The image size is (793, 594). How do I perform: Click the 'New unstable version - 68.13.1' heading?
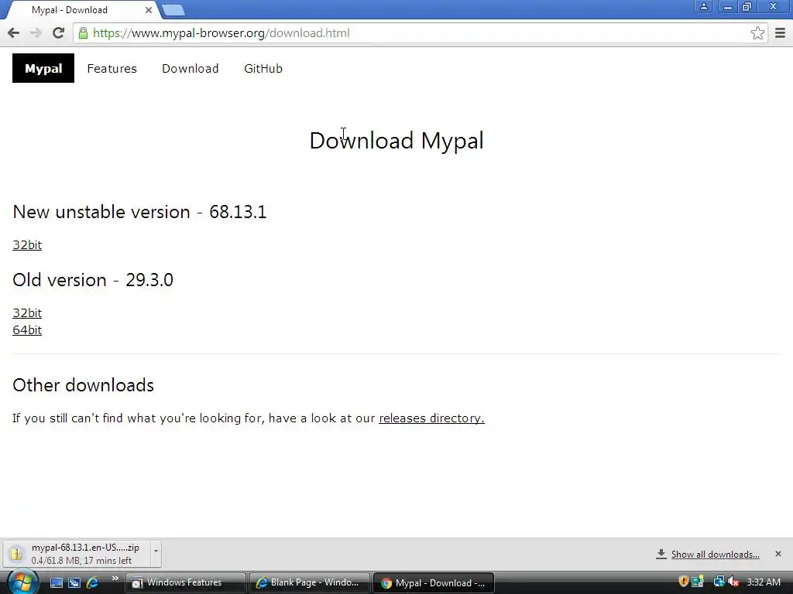pos(139,212)
